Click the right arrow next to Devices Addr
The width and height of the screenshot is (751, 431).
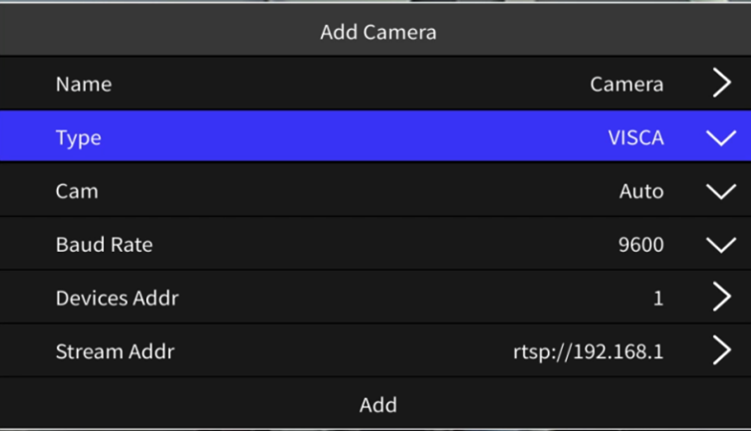click(x=721, y=298)
